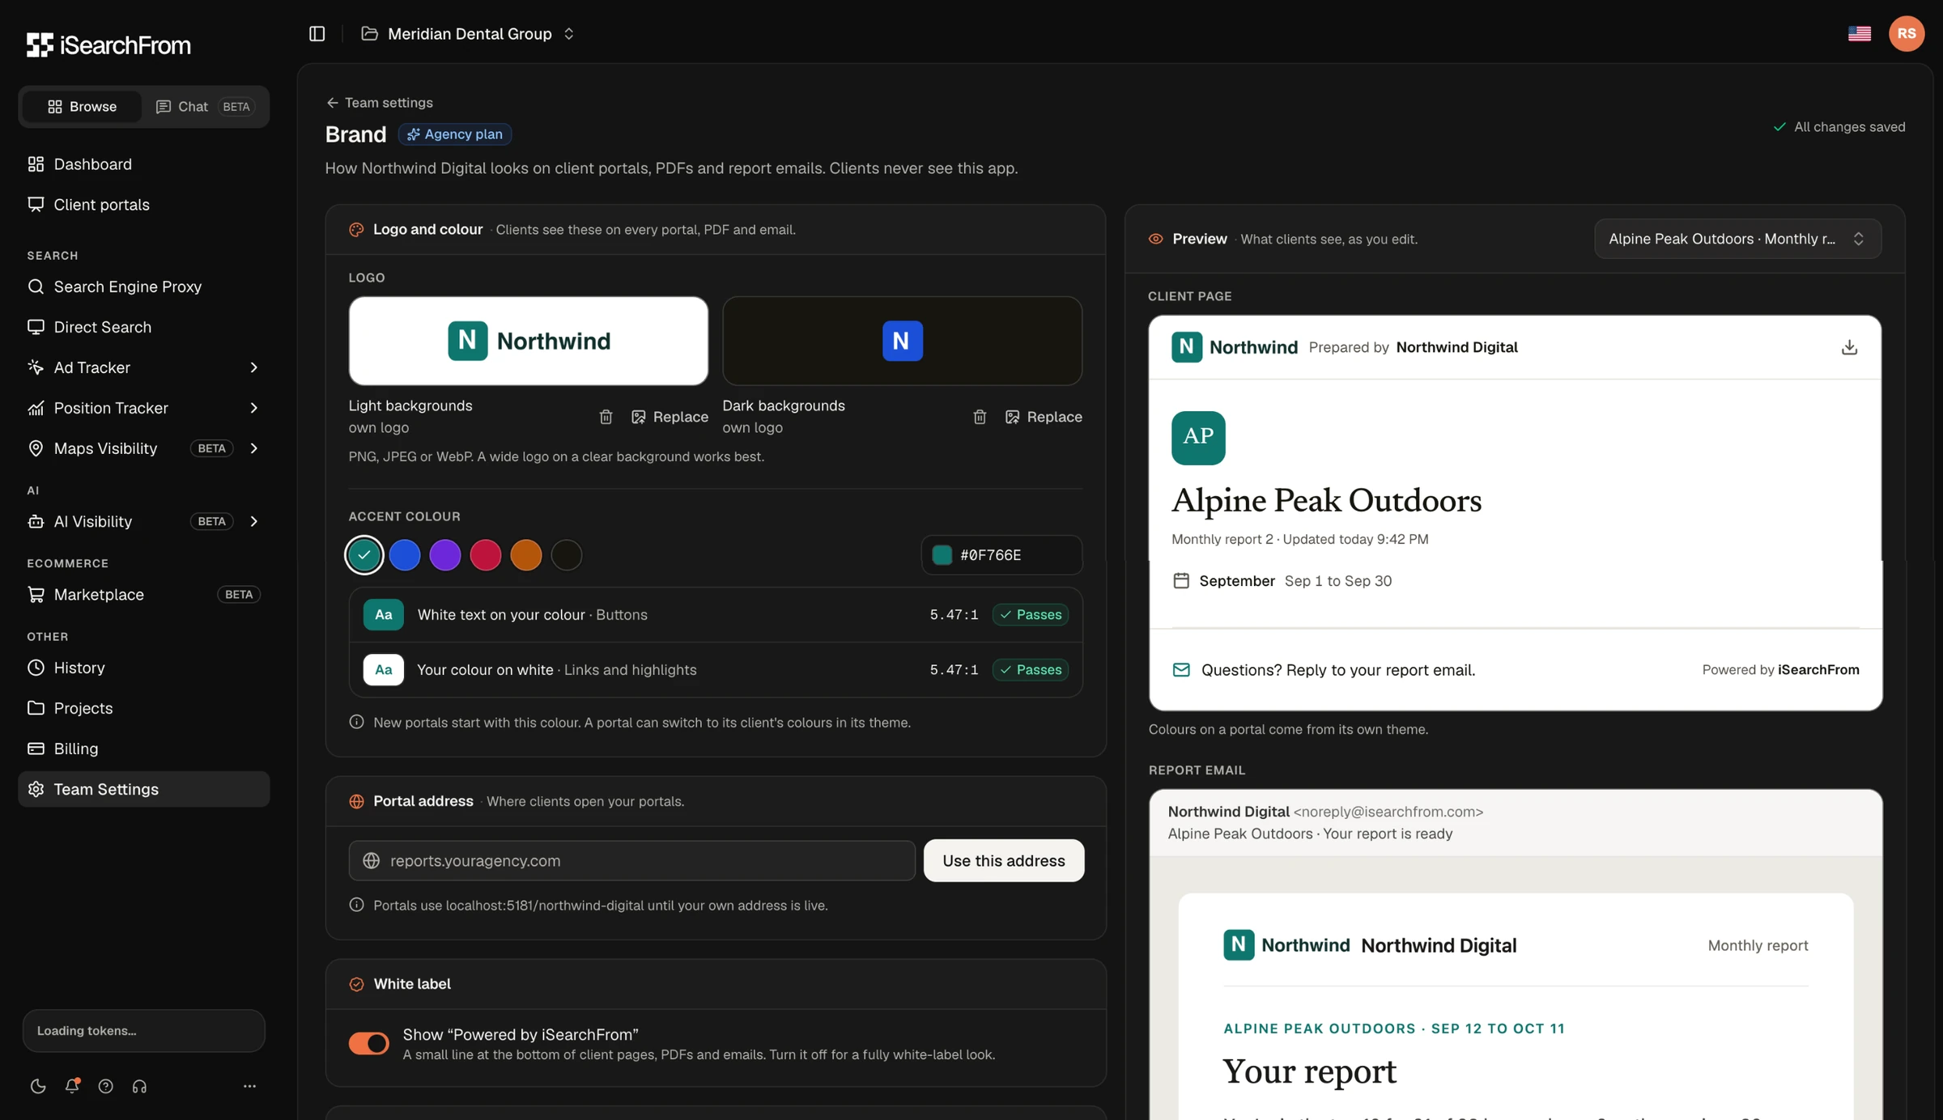Go to Client portals
Screen dimensions: 1943x1120
(143, 205)
